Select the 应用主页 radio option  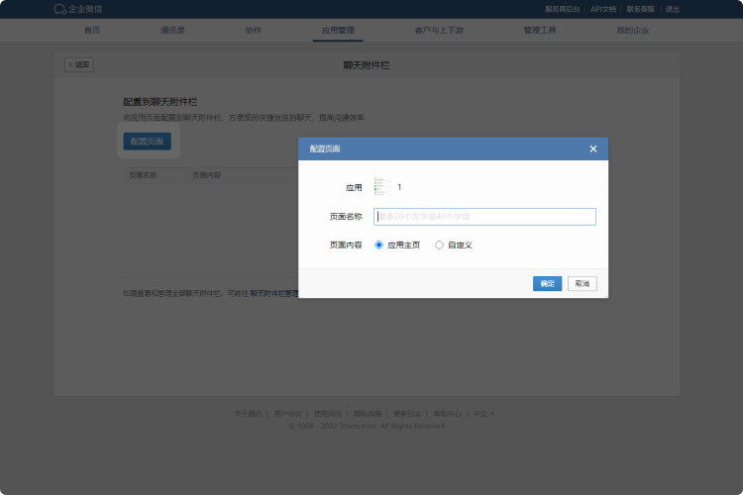coord(378,245)
